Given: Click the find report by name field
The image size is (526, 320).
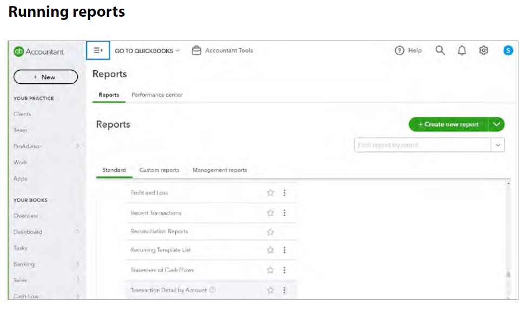Looking at the screenshot, I should click(x=422, y=145).
